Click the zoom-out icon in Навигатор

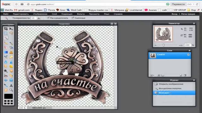point(156,45)
